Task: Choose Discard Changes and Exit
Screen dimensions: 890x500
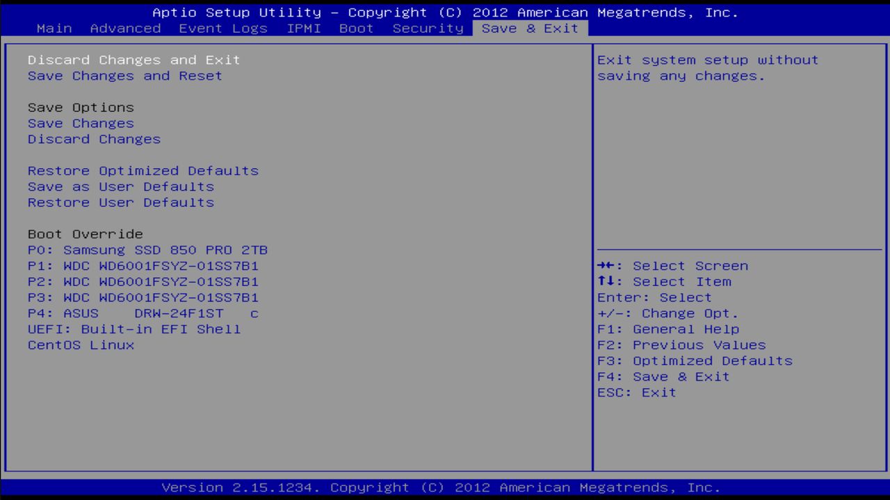Action: coord(134,60)
